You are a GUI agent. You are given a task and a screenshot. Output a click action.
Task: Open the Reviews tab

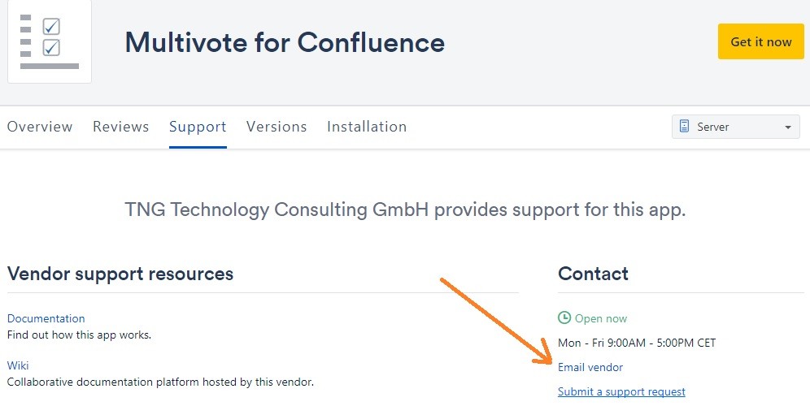point(120,127)
